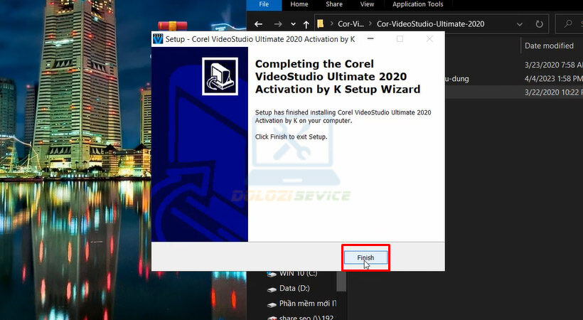Open the File menu tab
583x320 pixels.
click(264, 4)
